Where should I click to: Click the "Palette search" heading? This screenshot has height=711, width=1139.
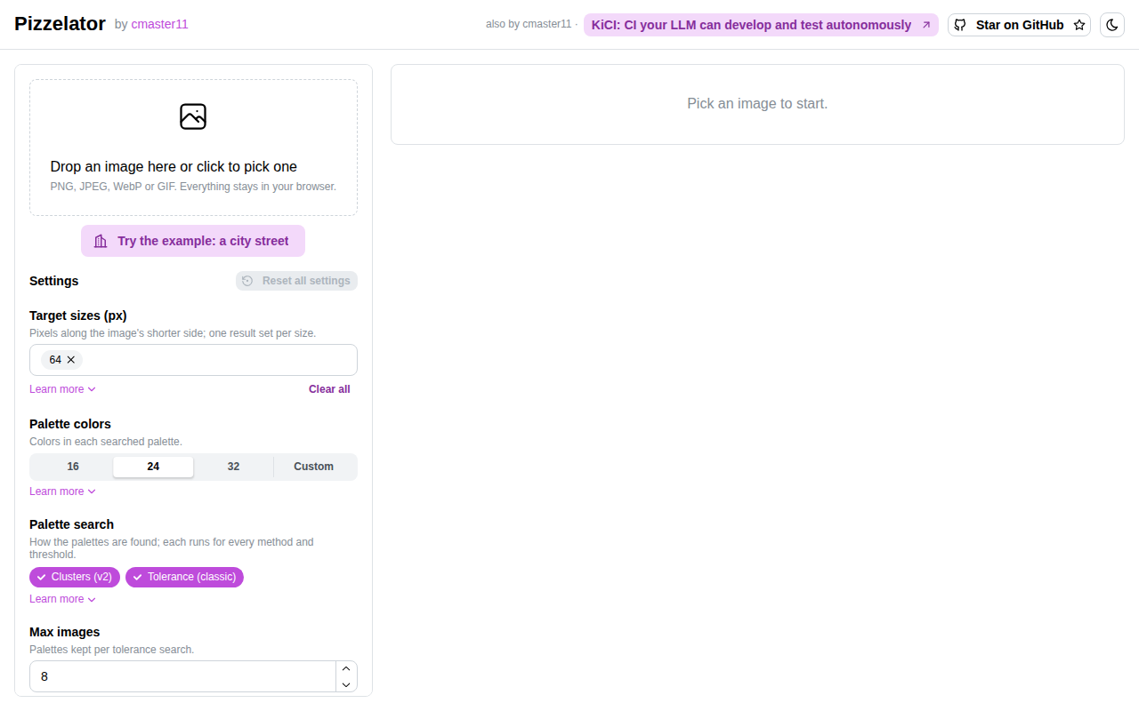[x=71, y=524]
